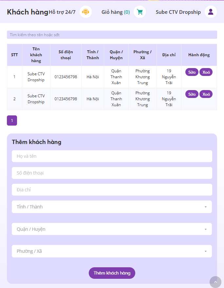The width and height of the screenshot is (224, 288).
Task: Expand the Phường / Xã dropdown
Action: pyautogui.click(x=112, y=251)
